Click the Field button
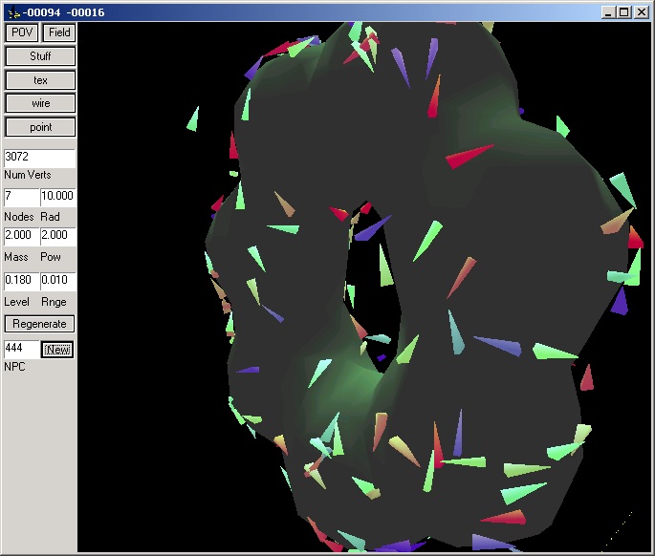Image resolution: width=655 pixels, height=556 pixels. [x=58, y=32]
